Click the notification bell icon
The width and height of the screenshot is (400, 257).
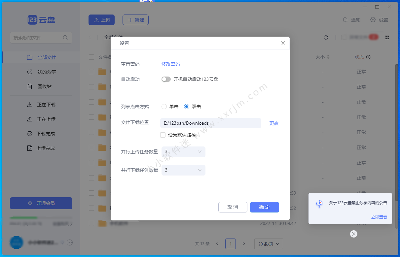(345, 20)
